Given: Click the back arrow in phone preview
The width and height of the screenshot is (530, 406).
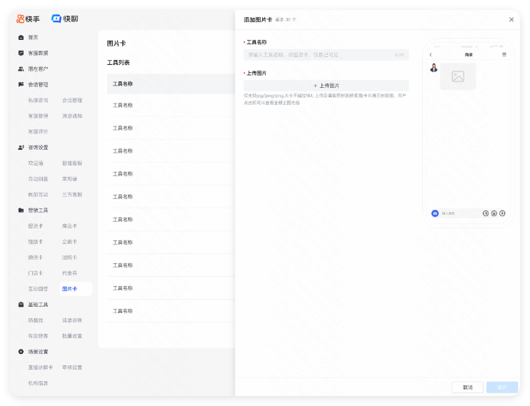Looking at the screenshot, I should (431, 54).
